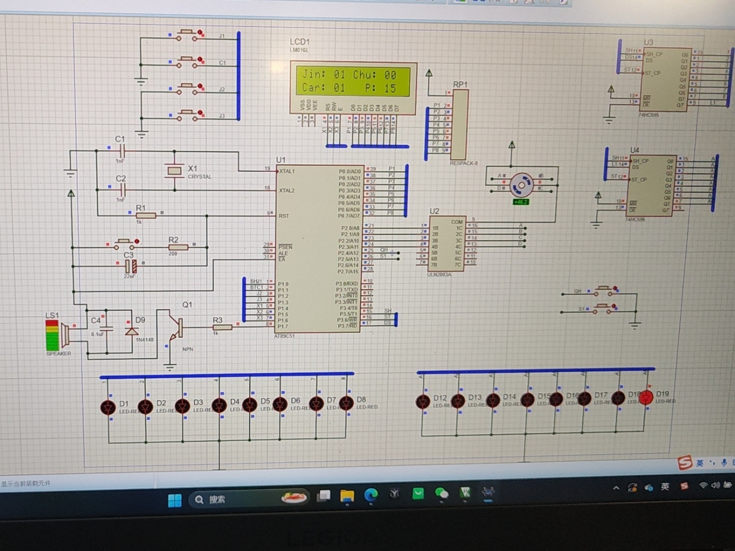Select the C4 0.1uF capacitor
This screenshot has width=735, height=551.
[x=107, y=329]
